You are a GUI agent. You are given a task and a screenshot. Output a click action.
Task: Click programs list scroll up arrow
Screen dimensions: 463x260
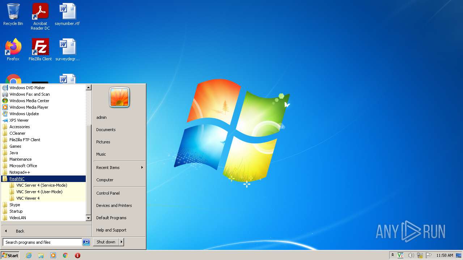click(89, 87)
